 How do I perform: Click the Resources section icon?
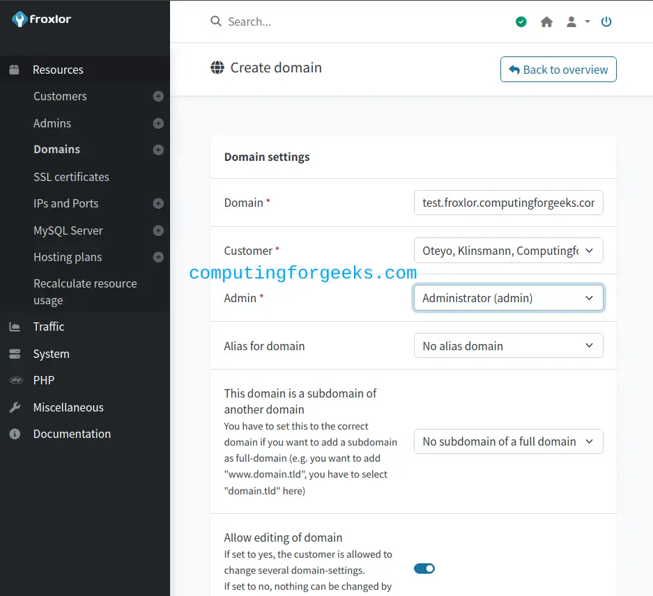point(14,70)
